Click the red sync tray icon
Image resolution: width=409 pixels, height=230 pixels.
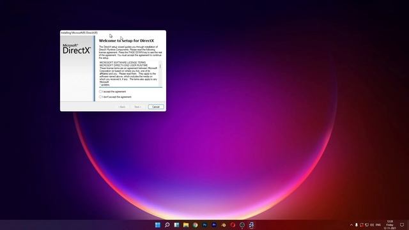click(x=362, y=225)
